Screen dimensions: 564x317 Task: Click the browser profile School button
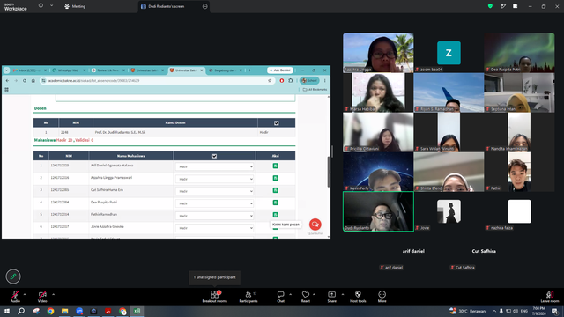(309, 80)
